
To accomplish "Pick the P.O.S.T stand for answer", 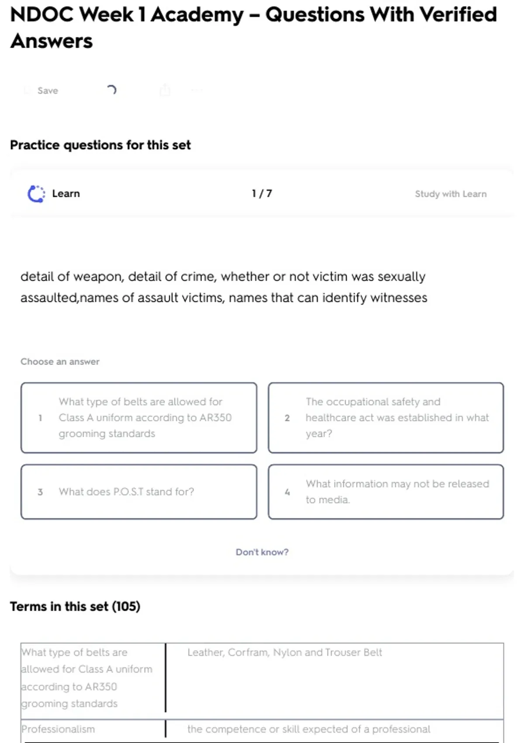I will (x=139, y=492).
